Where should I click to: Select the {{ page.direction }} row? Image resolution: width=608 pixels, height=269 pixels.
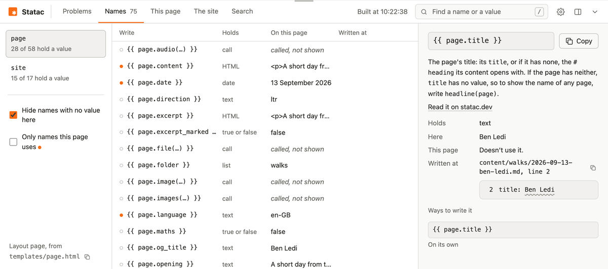(265, 99)
